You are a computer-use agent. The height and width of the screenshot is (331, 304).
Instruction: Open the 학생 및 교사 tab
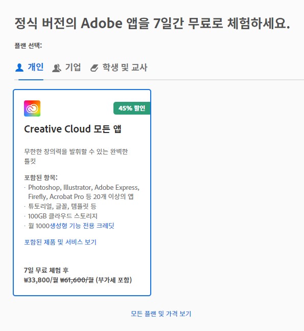(x=119, y=68)
